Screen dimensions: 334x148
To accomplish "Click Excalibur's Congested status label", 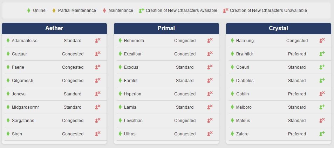I will pos(185,54).
